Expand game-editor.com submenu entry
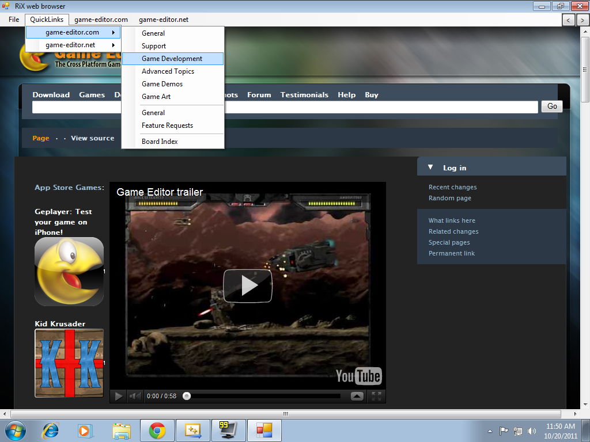Screen dimensions: 590x442 click(x=73, y=32)
